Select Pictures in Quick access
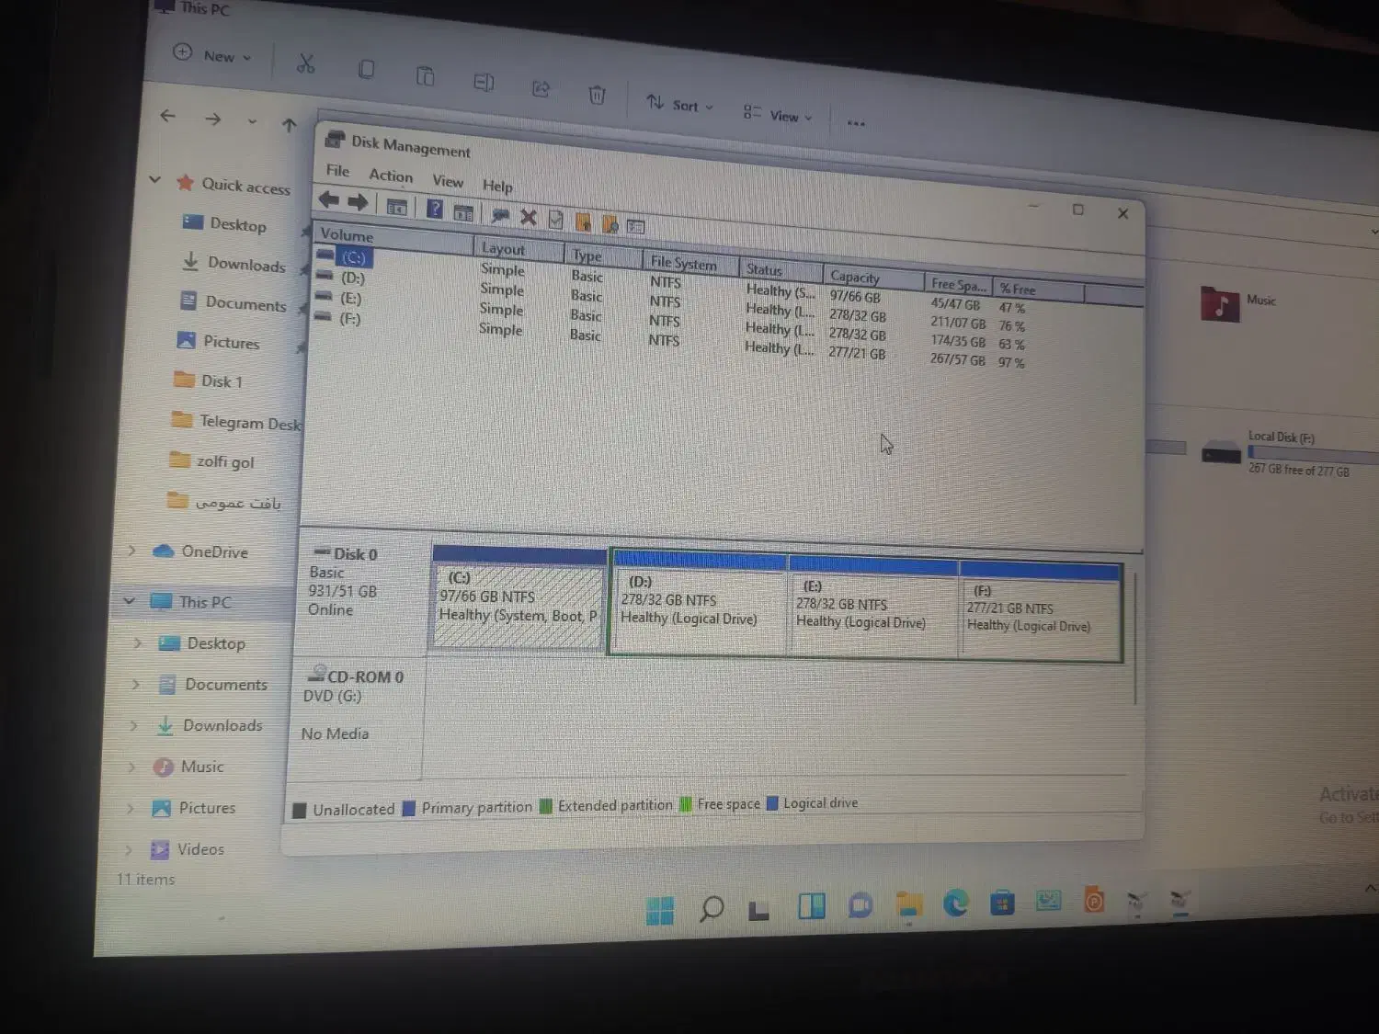The width and height of the screenshot is (1379, 1034). coord(219,342)
